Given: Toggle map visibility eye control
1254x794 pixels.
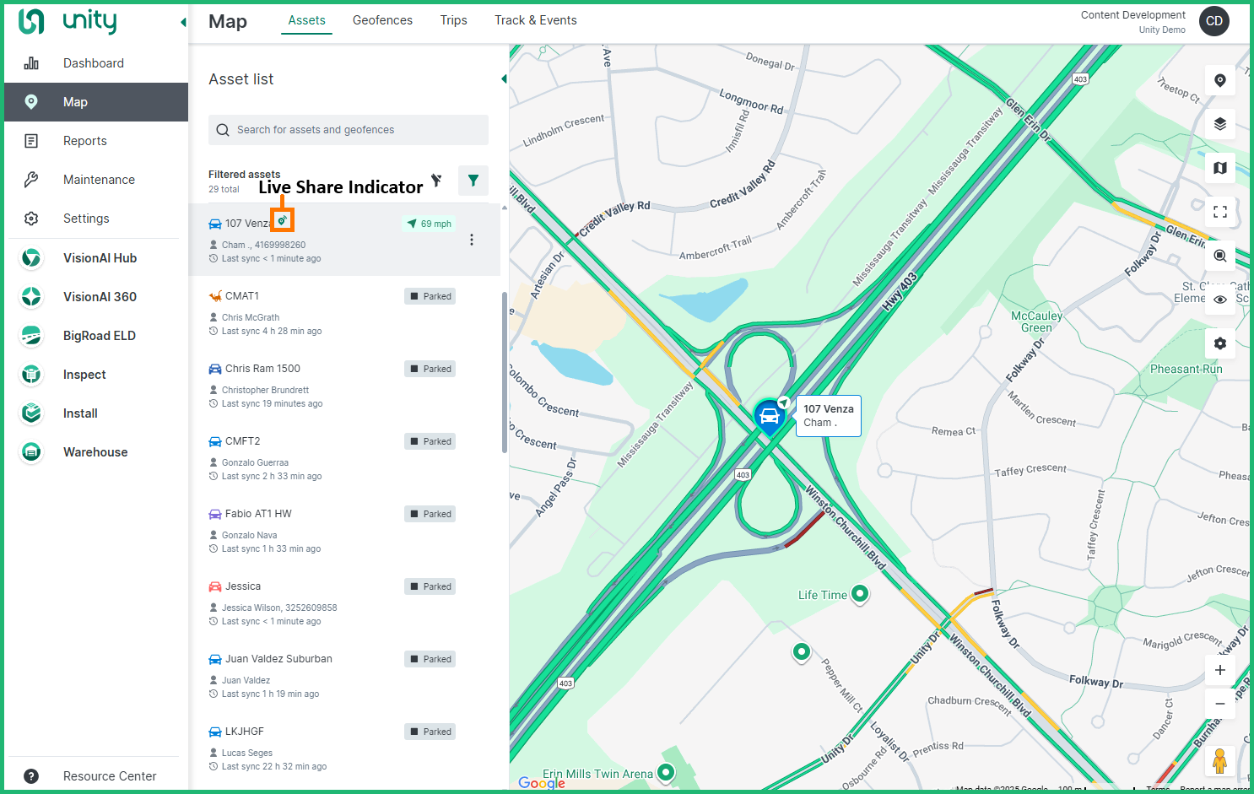Looking at the screenshot, I should (1219, 300).
